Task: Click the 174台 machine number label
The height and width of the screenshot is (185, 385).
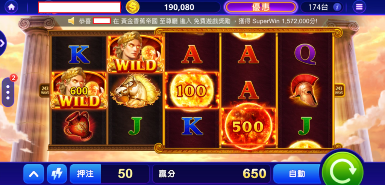Action: click(x=318, y=8)
